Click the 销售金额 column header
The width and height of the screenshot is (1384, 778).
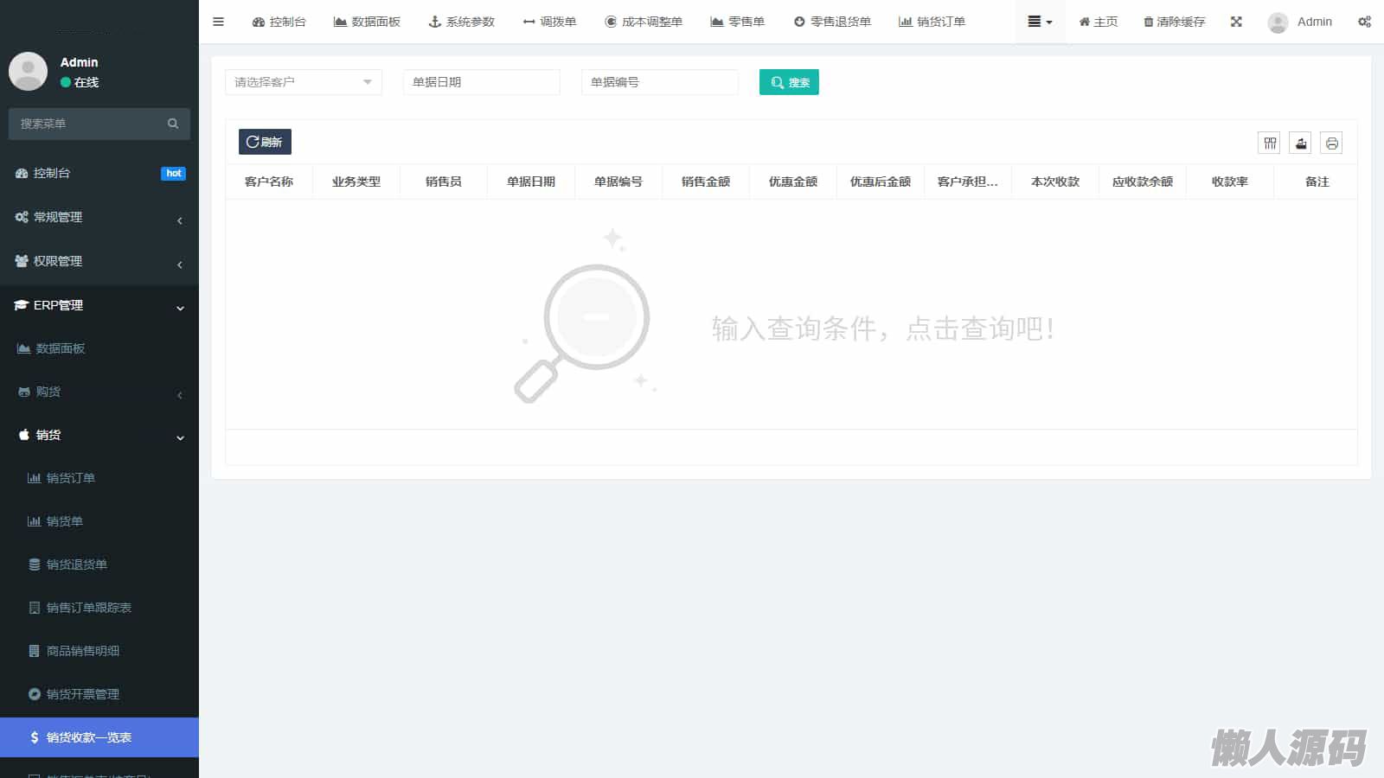pyautogui.click(x=706, y=182)
